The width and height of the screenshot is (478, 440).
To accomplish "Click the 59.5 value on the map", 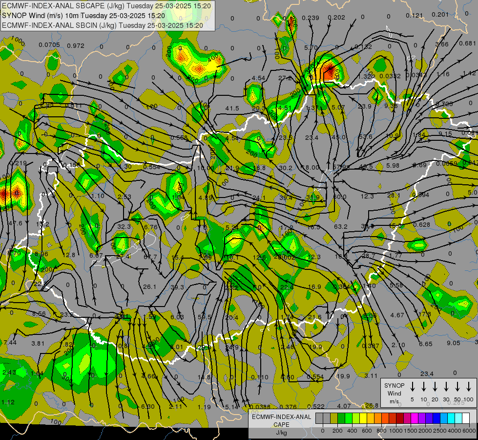I will tap(204, 317).
